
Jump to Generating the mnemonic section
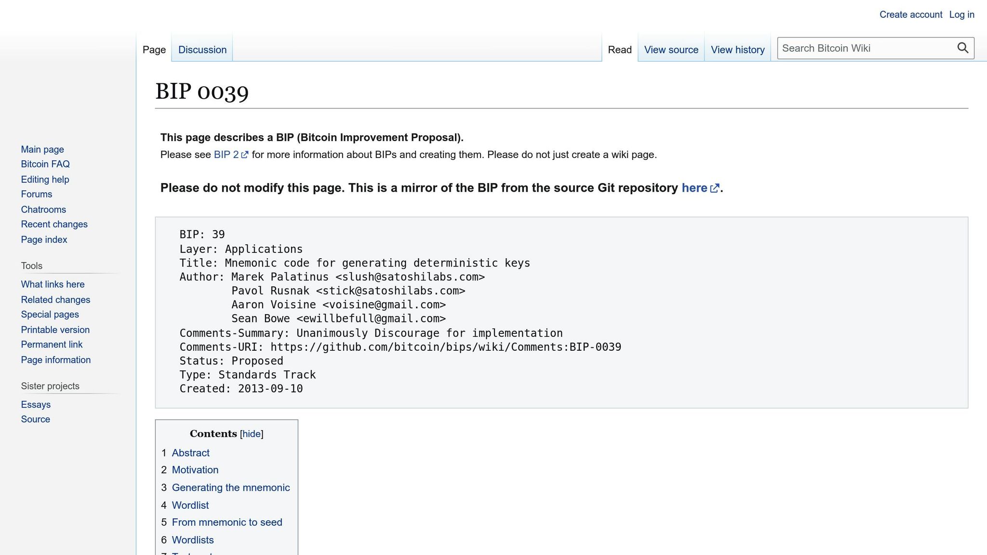tap(231, 488)
